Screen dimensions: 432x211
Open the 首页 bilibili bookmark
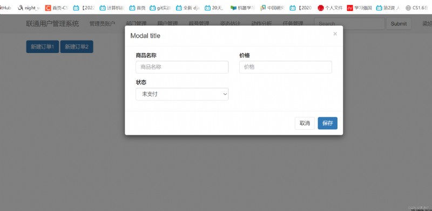[x=138, y=8]
